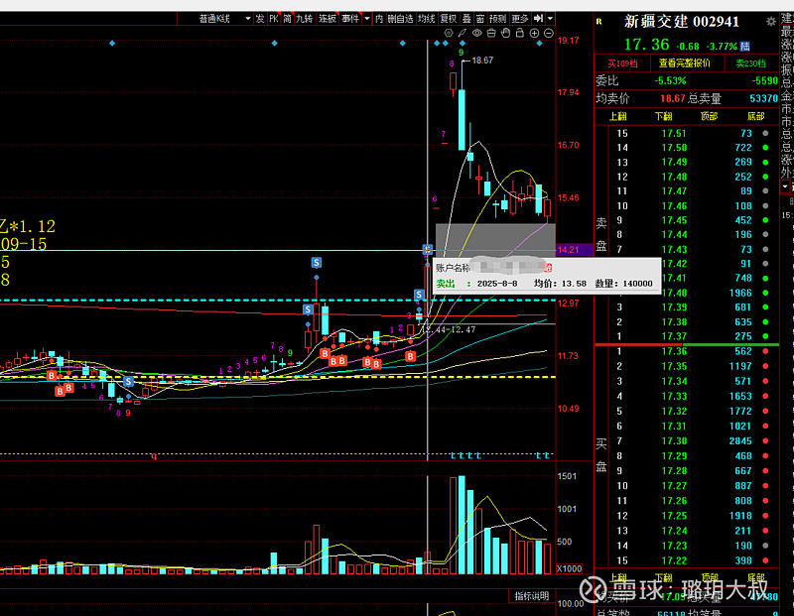Click buy level 1 price 17.36
This screenshot has height=616, width=794.
coord(674,351)
